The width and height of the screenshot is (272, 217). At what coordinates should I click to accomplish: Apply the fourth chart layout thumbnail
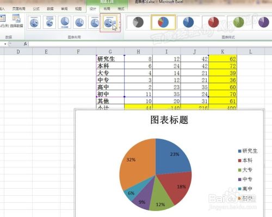point(79,22)
